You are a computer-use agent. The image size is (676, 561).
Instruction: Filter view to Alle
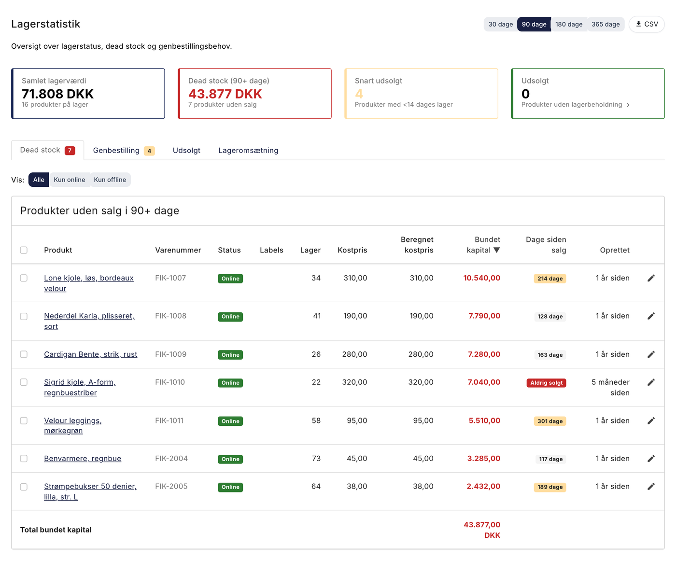point(39,180)
